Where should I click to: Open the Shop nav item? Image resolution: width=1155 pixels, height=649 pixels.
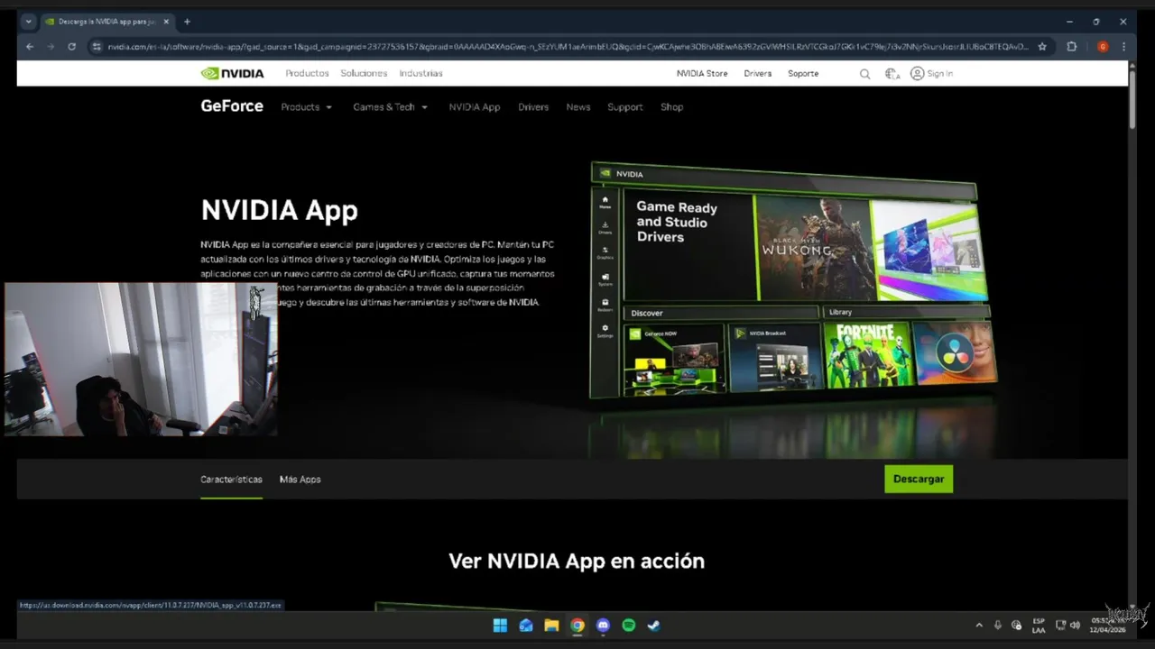click(x=672, y=107)
